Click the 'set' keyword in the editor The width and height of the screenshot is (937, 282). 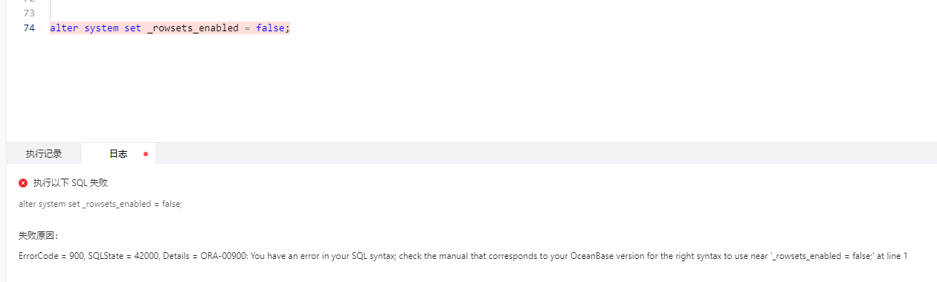click(132, 28)
